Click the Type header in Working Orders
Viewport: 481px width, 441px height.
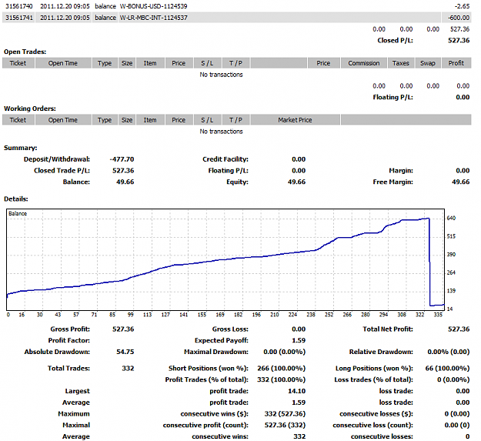click(105, 120)
